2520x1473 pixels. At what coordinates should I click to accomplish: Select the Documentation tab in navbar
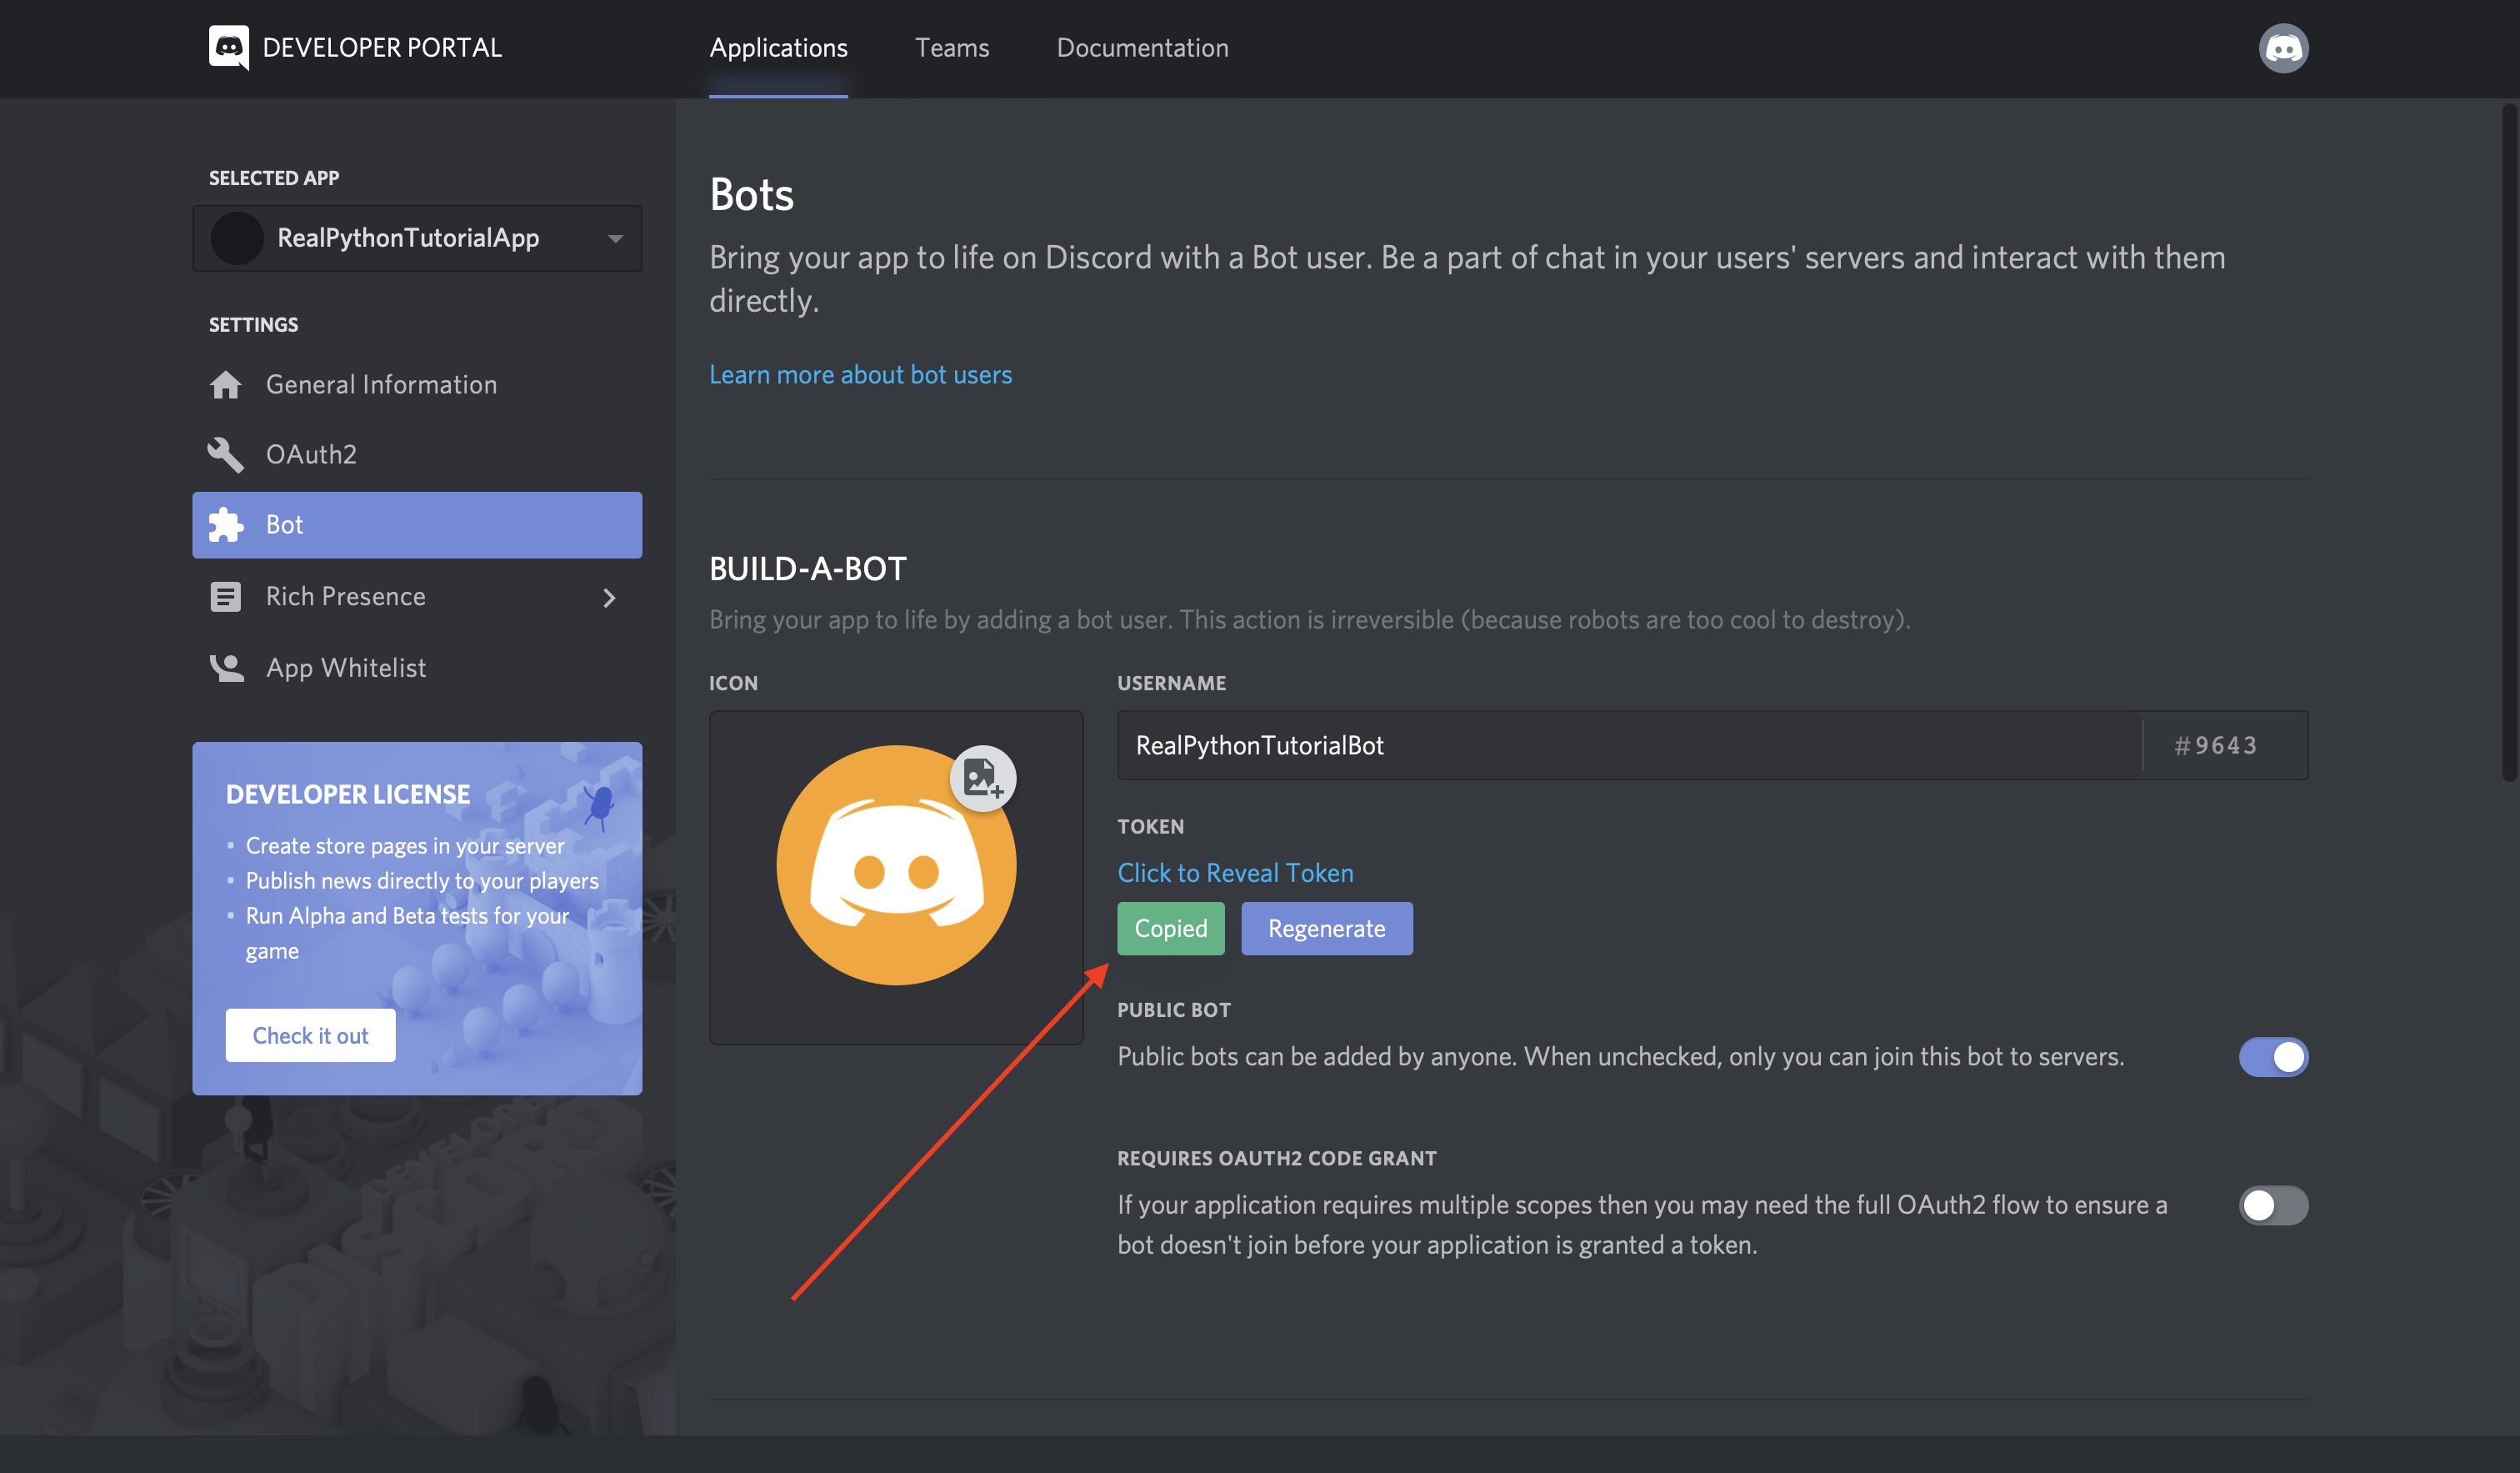pyautogui.click(x=1142, y=48)
